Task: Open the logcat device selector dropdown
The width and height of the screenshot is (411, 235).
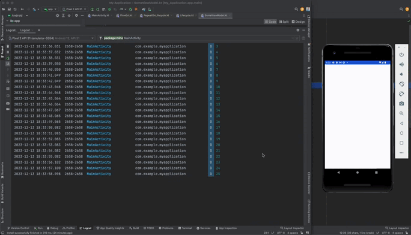Action: (50, 38)
